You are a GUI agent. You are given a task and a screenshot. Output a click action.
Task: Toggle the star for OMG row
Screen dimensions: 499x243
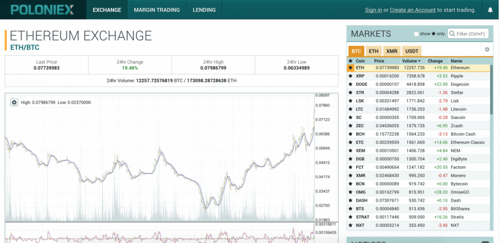point(350,192)
